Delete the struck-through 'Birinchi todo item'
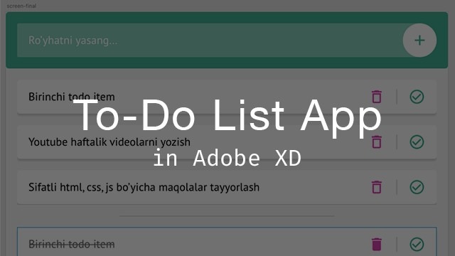The width and height of the screenshot is (455, 256). (377, 244)
